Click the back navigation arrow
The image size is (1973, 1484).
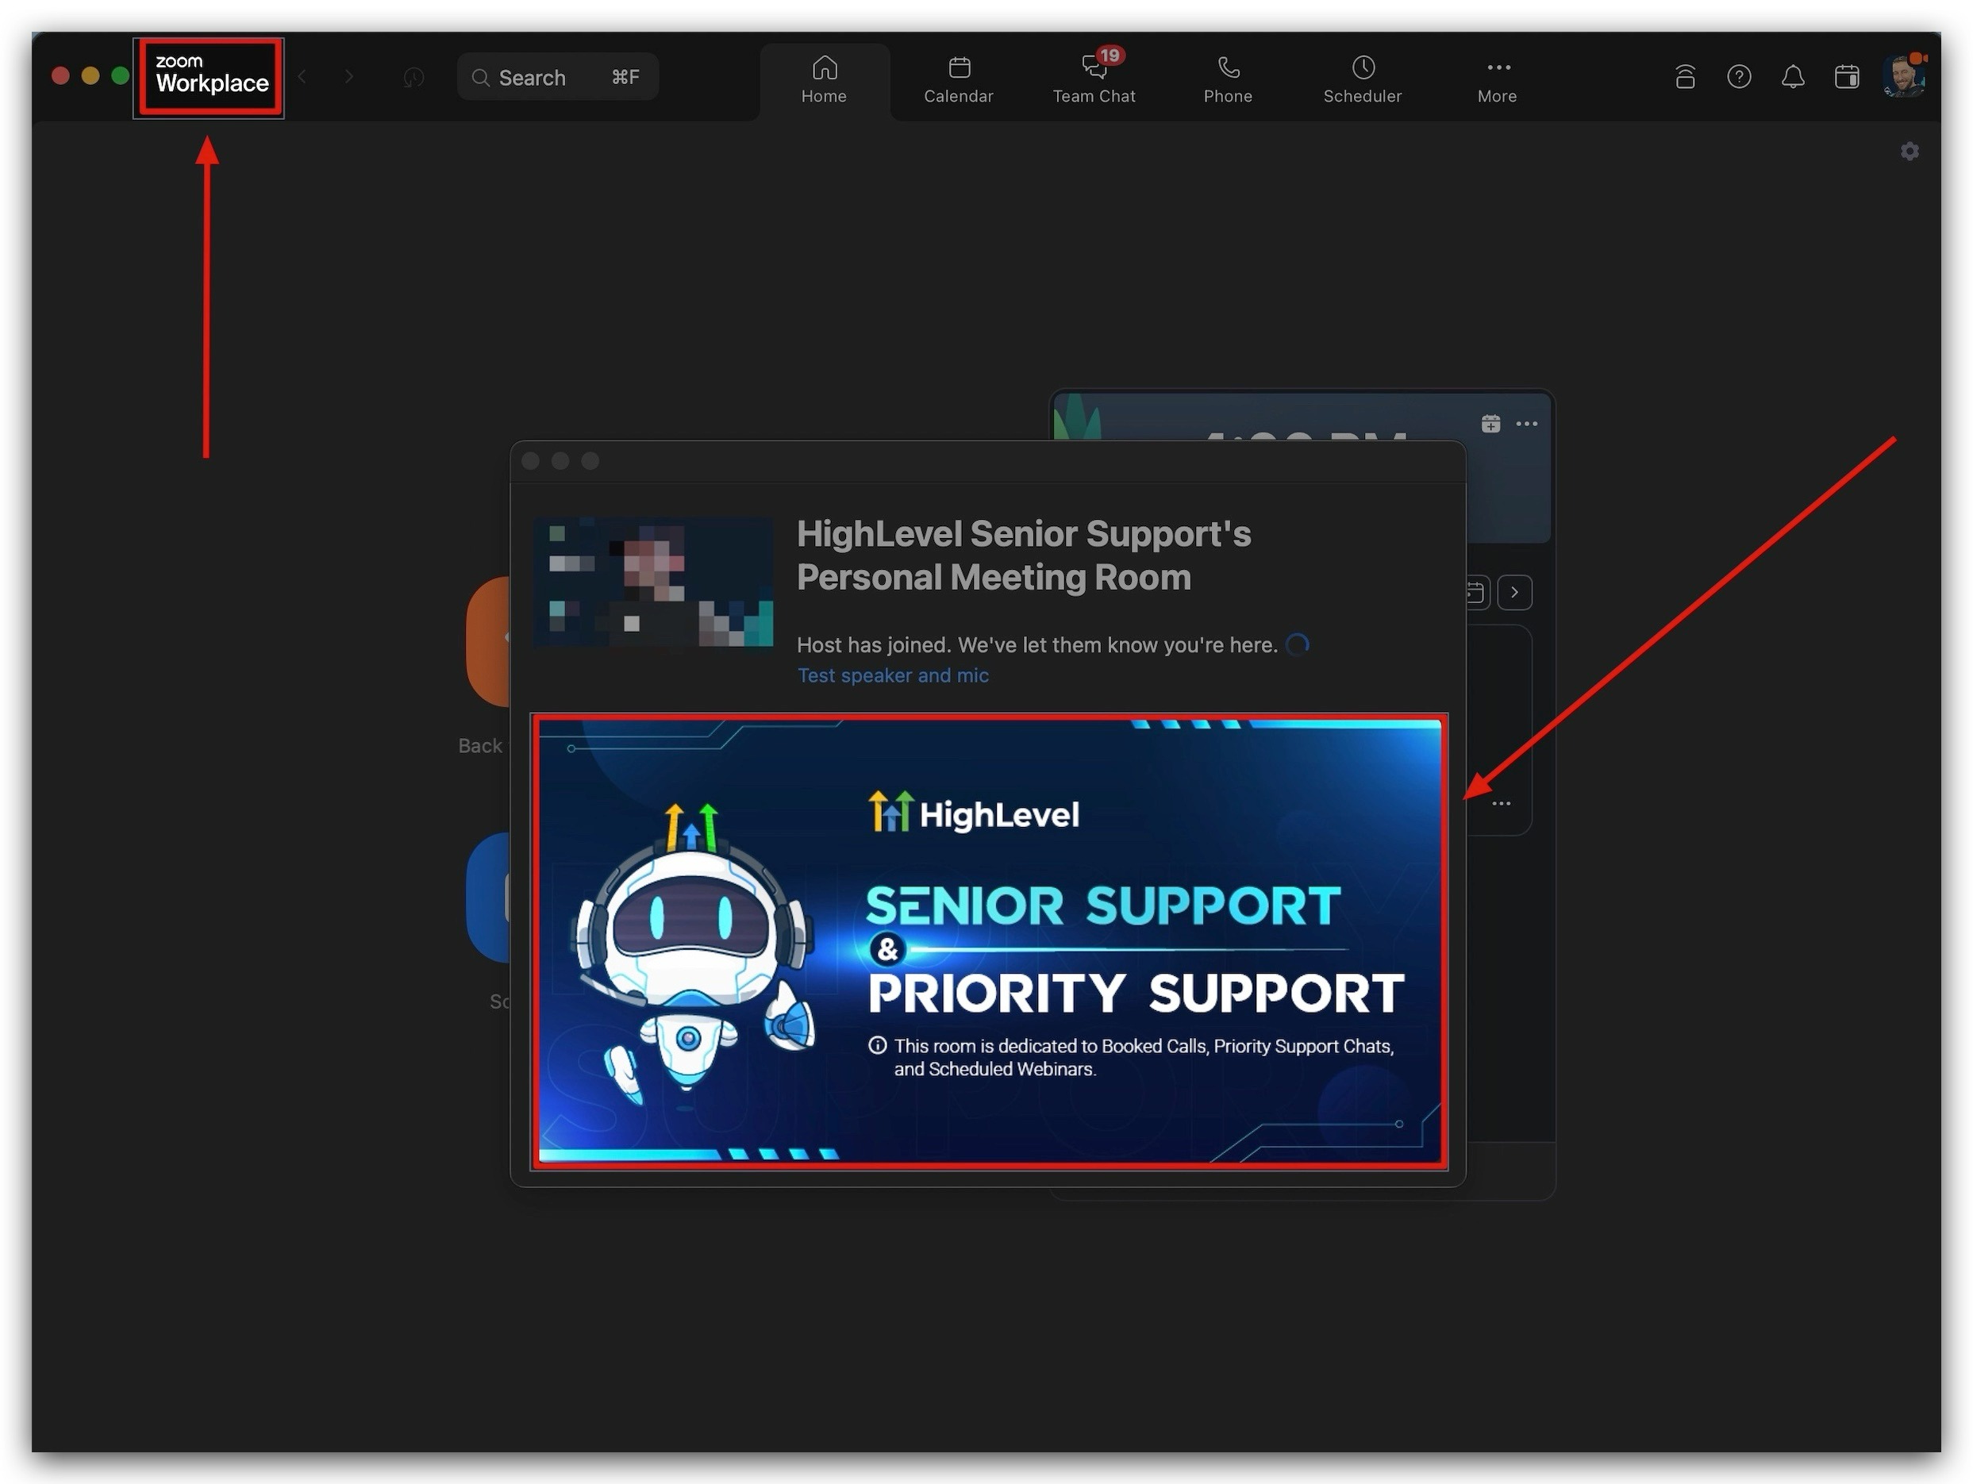302,78
